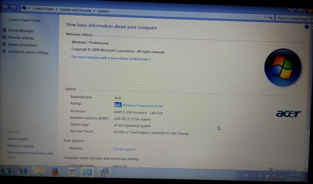The image size is (313, 184).
Task: Click the volume speaker tray icon
Action: pos(261,176)
